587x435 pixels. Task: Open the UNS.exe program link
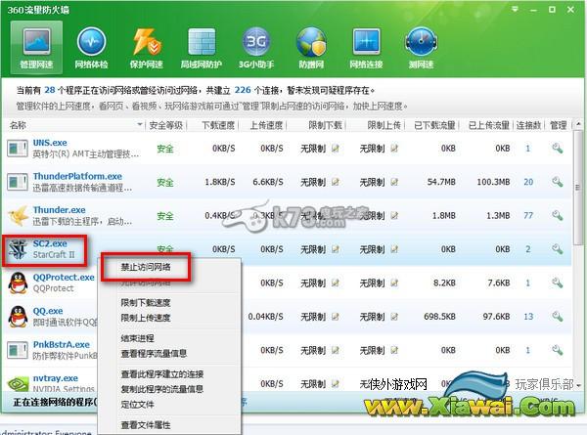50,143
